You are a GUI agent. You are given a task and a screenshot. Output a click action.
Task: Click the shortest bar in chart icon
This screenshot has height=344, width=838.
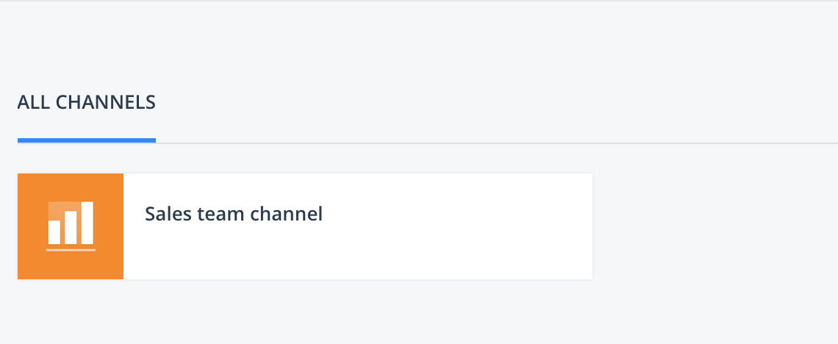pos(54,232)
